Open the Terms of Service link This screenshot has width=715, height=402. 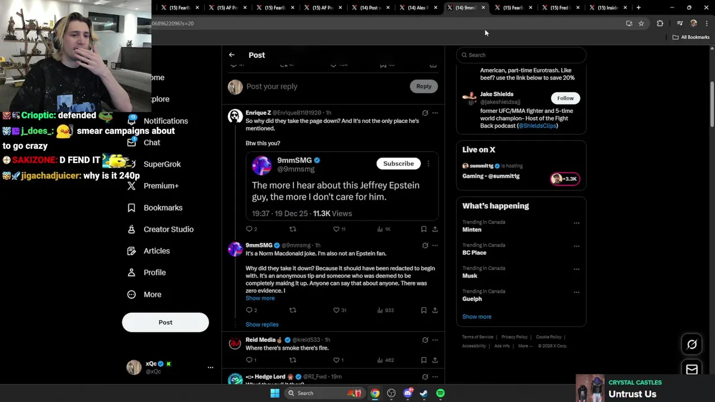pos(478,337)
